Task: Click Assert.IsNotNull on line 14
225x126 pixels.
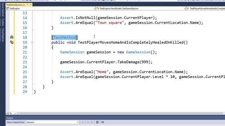Action: [x=78, y=18]
